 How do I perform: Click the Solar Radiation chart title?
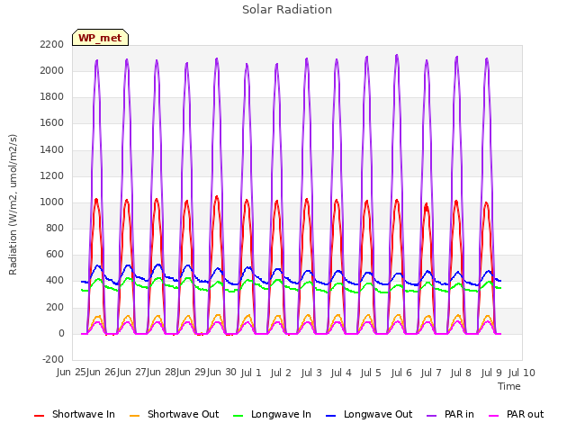[287, 10]
